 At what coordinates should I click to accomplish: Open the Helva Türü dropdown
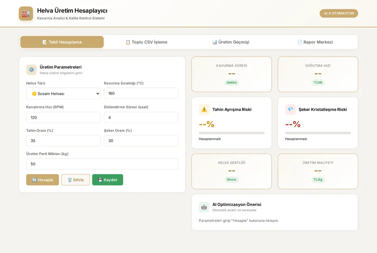pos(63,94)
